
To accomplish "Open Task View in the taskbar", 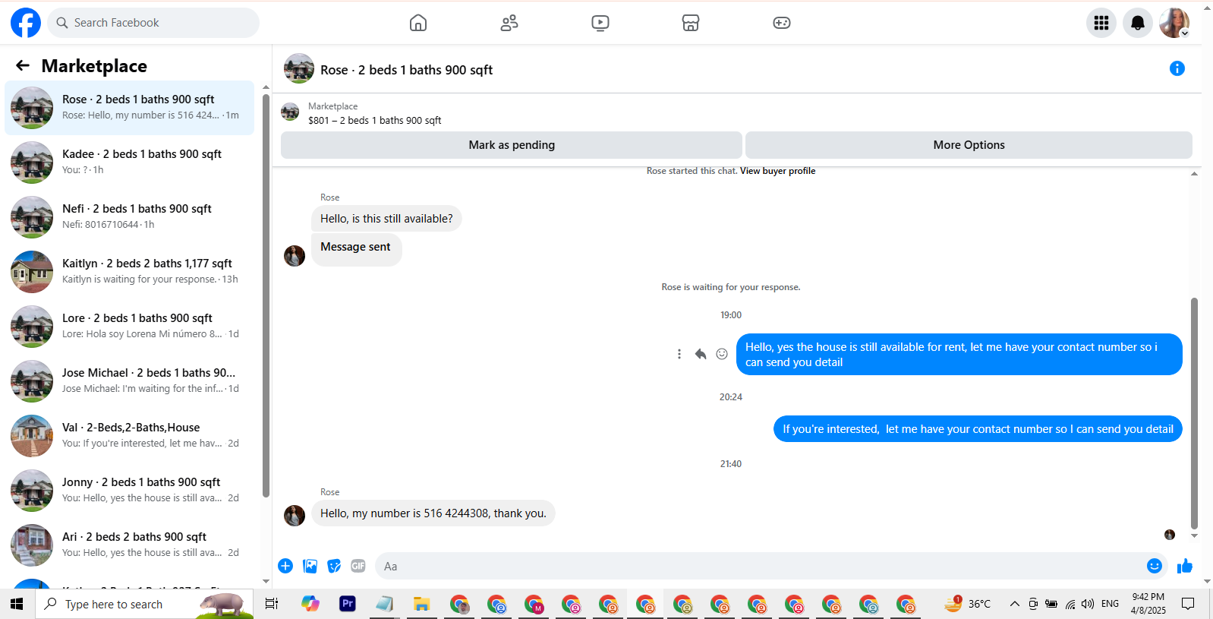I will pos(272,604).
